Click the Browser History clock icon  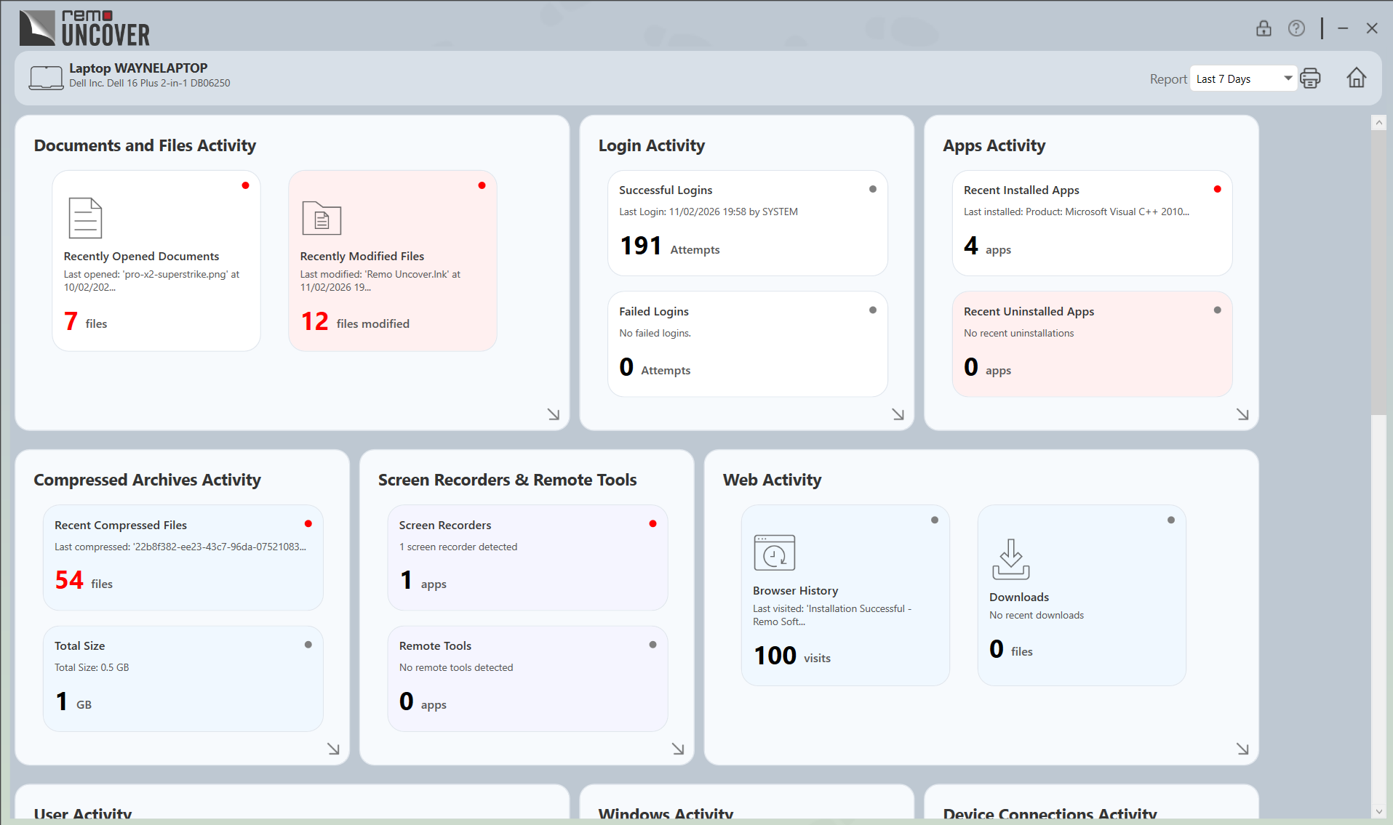(x=774, y=553)
